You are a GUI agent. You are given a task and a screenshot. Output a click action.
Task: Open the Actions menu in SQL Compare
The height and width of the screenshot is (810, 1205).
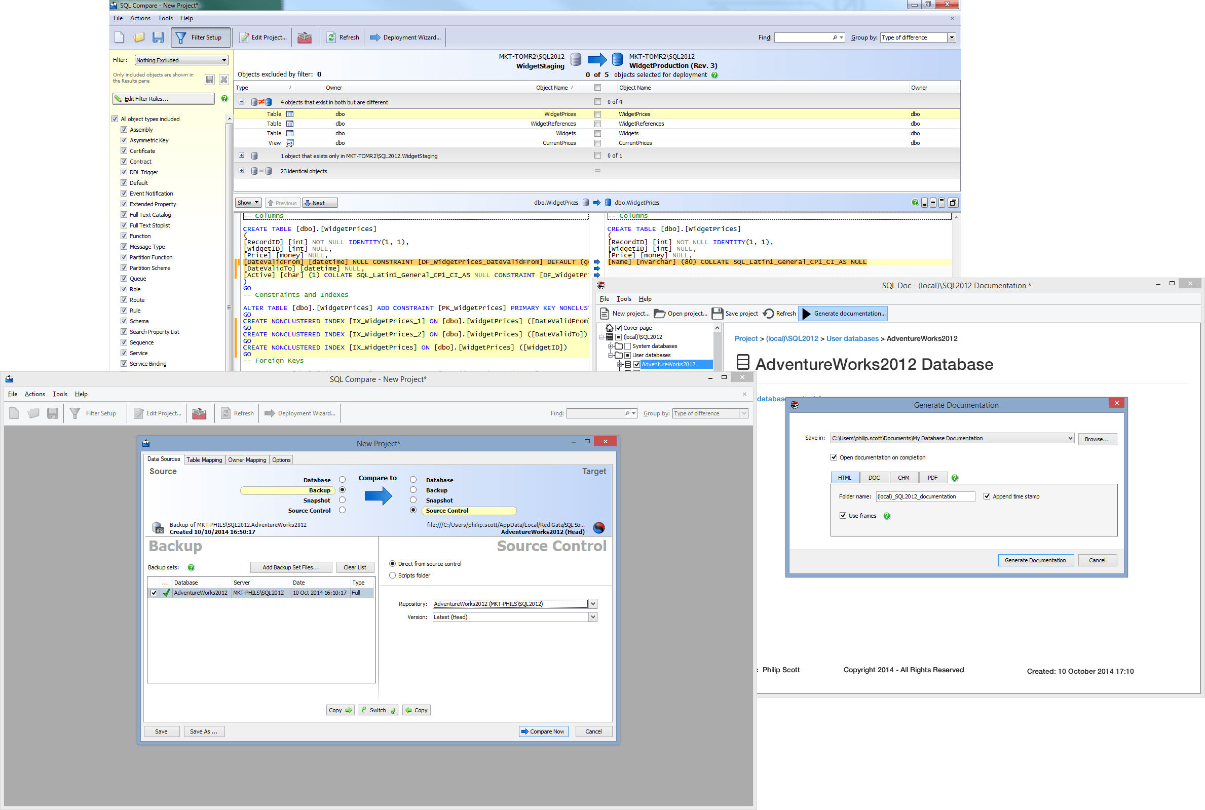pyautogui.click(x=139, y=18)
